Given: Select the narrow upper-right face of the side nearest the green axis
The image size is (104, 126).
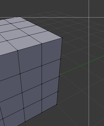Looking at the screenshot, I should pyautogui.click(x=51, y=51).
